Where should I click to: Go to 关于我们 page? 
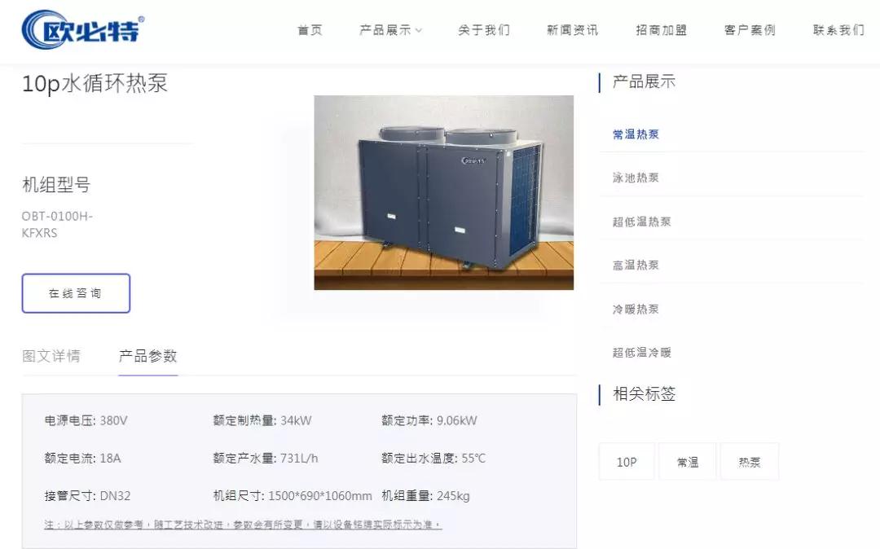tap(484, 30)
